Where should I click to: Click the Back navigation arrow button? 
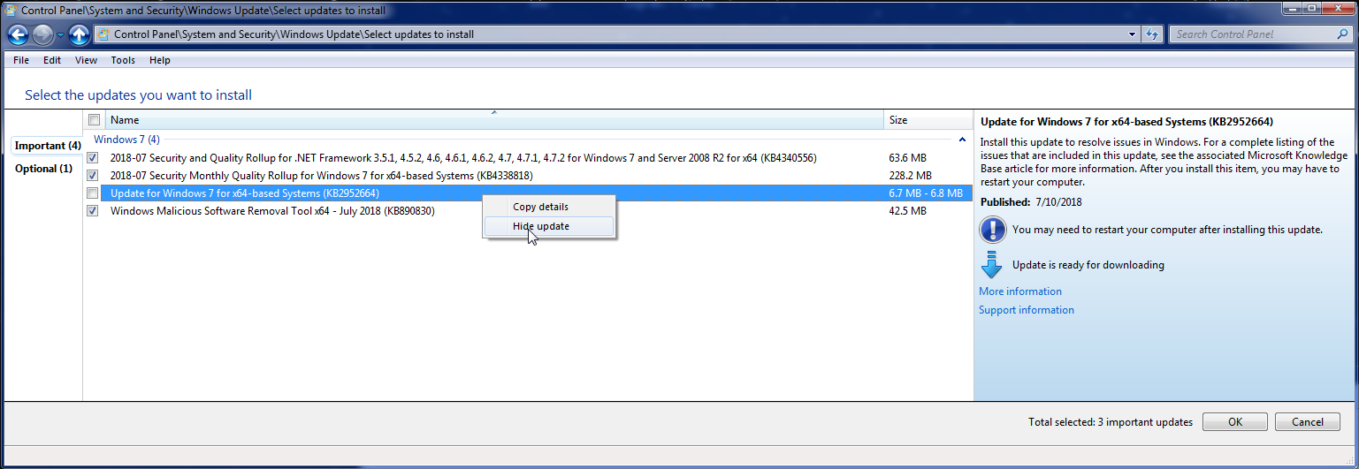pos(18,34)
